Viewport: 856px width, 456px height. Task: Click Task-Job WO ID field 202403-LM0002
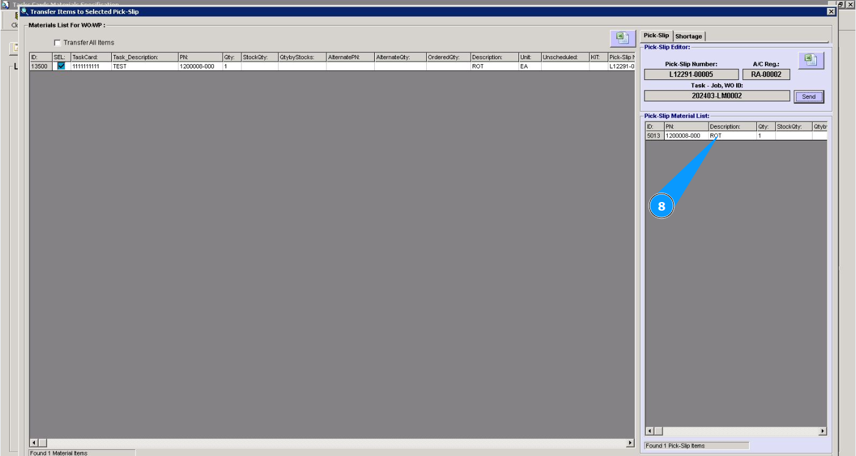[x=717, y=96]
